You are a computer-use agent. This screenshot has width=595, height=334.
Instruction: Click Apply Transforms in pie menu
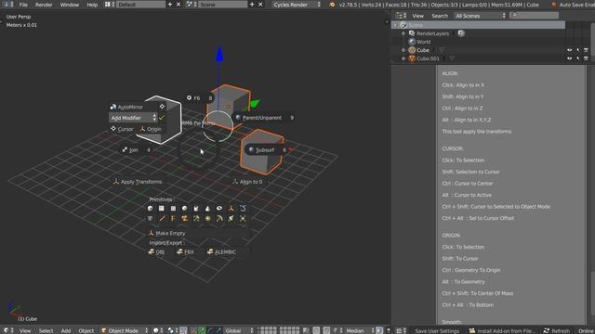[x=138, y=182]
